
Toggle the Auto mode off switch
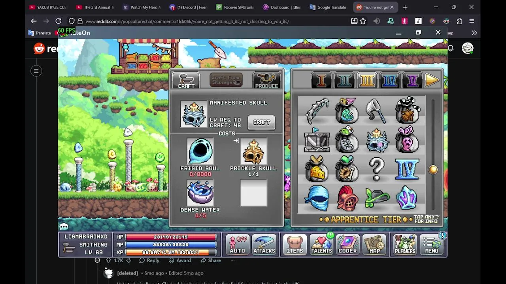tap(237, 245)
